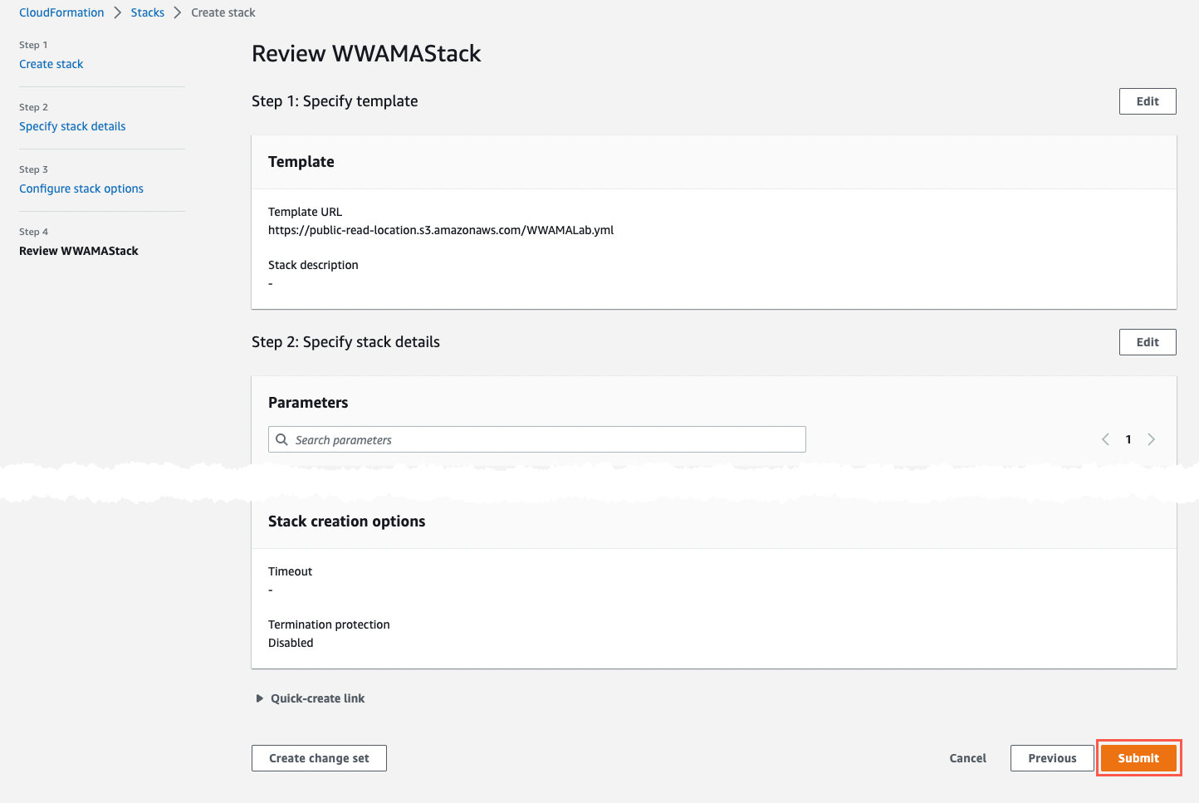This screenshot has width=1199, height=803.
Task: Click the Termination protection Disabled value
Action: coord(291,643)
